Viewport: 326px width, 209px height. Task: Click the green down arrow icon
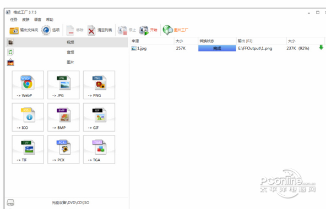321,48
